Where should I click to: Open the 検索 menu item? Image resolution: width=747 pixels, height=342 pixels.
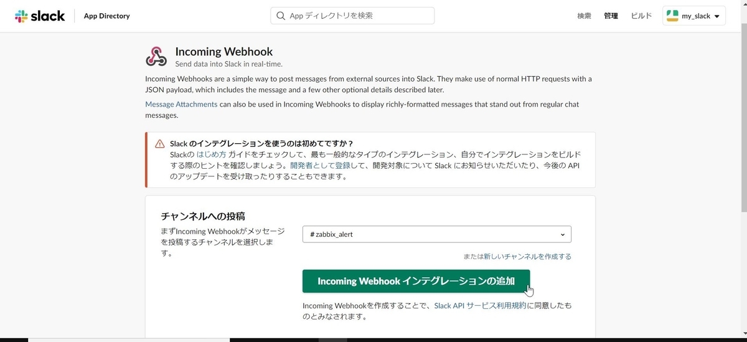point(584,16)
